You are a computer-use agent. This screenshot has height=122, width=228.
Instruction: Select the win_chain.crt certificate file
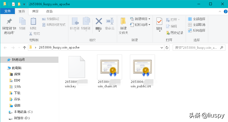(109, 67)
